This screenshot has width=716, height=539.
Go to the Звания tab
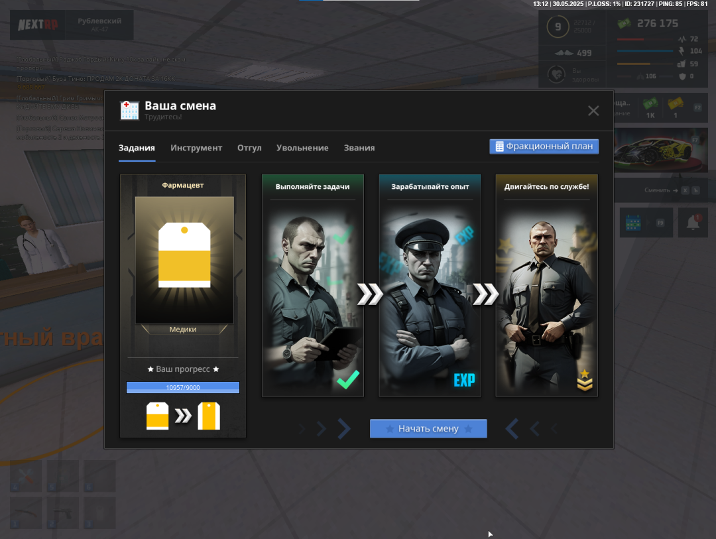point(359,148)
